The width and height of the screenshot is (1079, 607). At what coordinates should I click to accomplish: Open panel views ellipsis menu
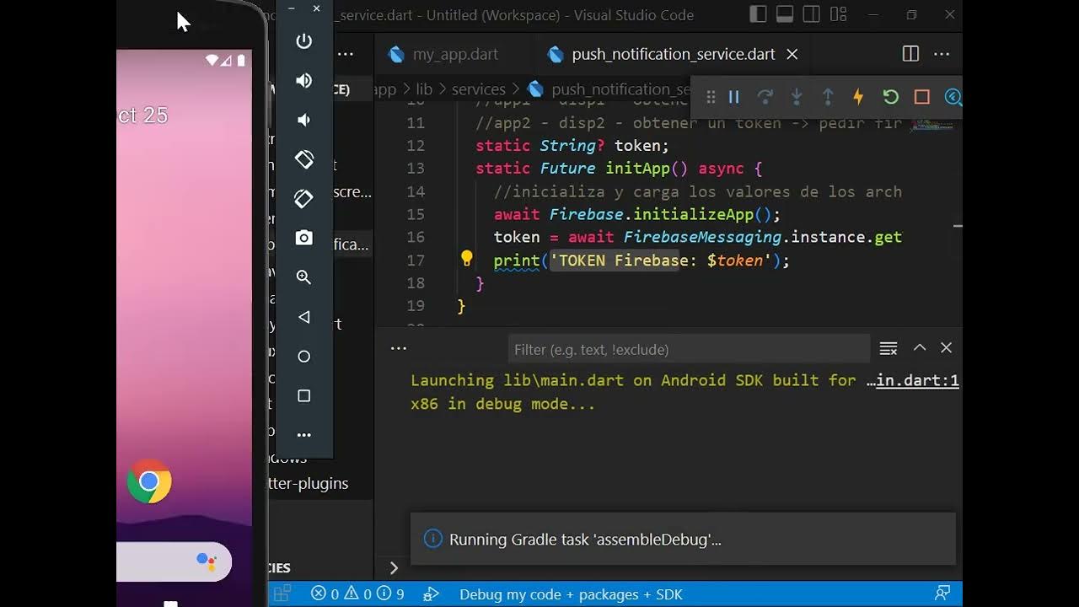[399, 348]
